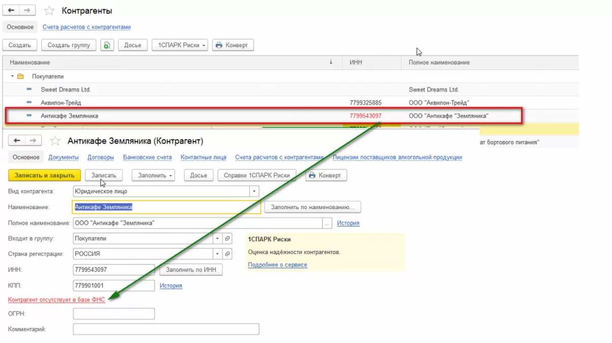
Task: Click the row marker icon for Аквилон-Трейд
Action: click(29, 102)
